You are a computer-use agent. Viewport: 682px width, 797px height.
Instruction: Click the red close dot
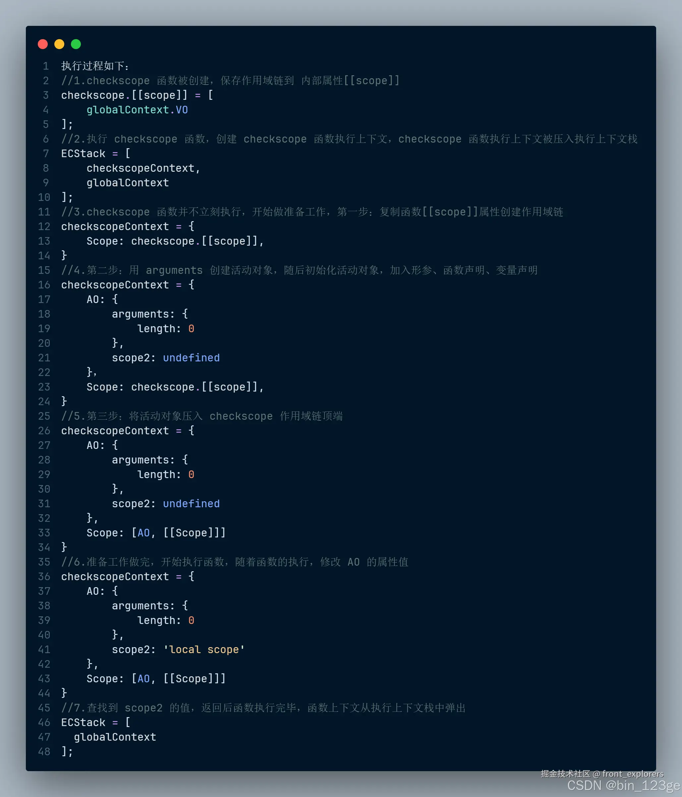coord(43,44)
